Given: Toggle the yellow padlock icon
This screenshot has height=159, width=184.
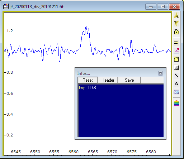Looking at the screenshot, I should coord(176,32).
